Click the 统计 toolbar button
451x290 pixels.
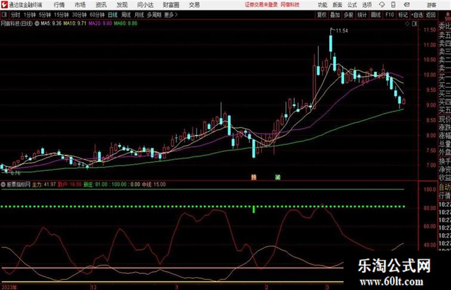click(362, 15)
